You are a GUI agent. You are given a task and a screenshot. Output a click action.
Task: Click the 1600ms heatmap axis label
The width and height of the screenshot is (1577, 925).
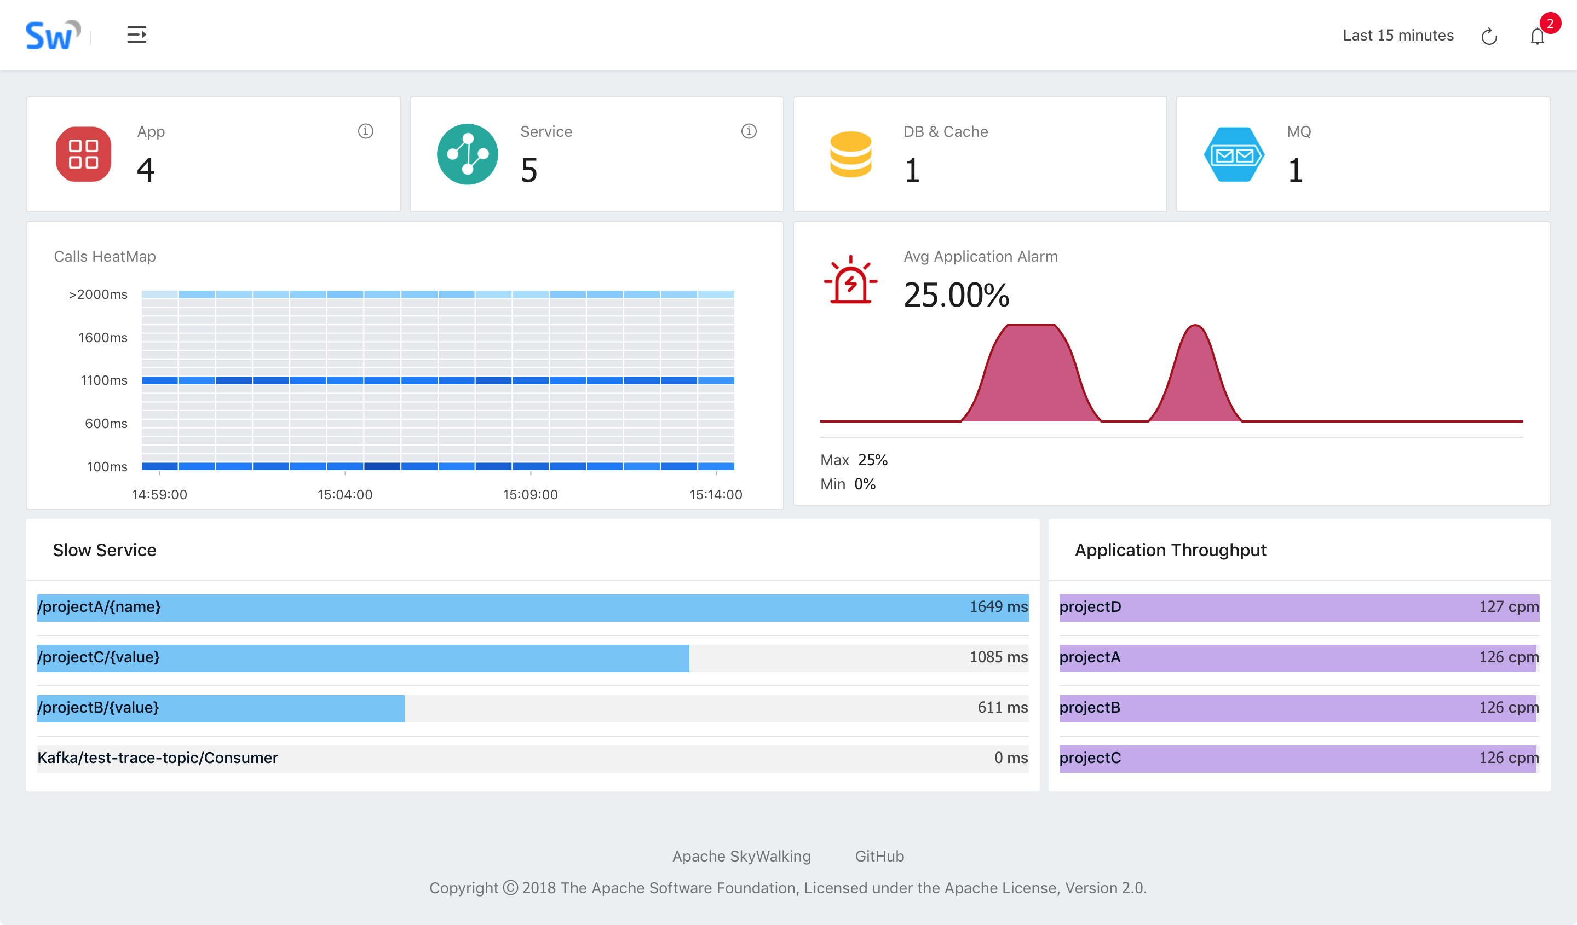pos(102,338)
